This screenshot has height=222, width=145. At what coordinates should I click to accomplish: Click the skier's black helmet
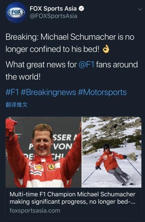(106, 147)
